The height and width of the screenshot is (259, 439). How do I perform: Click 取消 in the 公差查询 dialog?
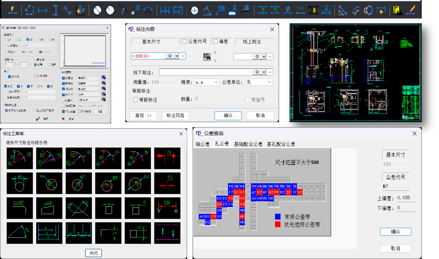coord(396,248)
